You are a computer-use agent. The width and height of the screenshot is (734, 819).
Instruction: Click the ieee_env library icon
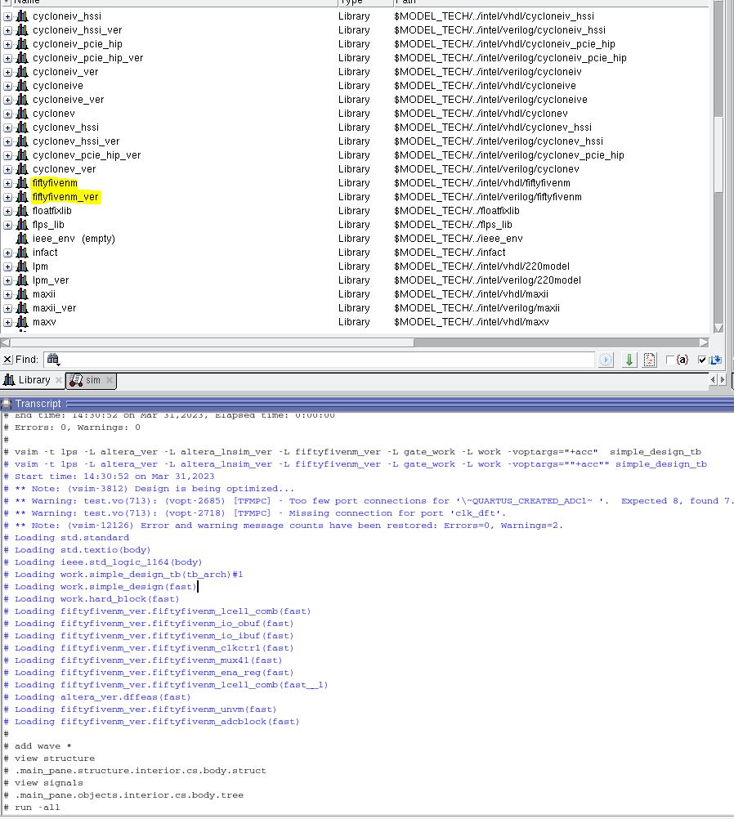tap(22, 239)
